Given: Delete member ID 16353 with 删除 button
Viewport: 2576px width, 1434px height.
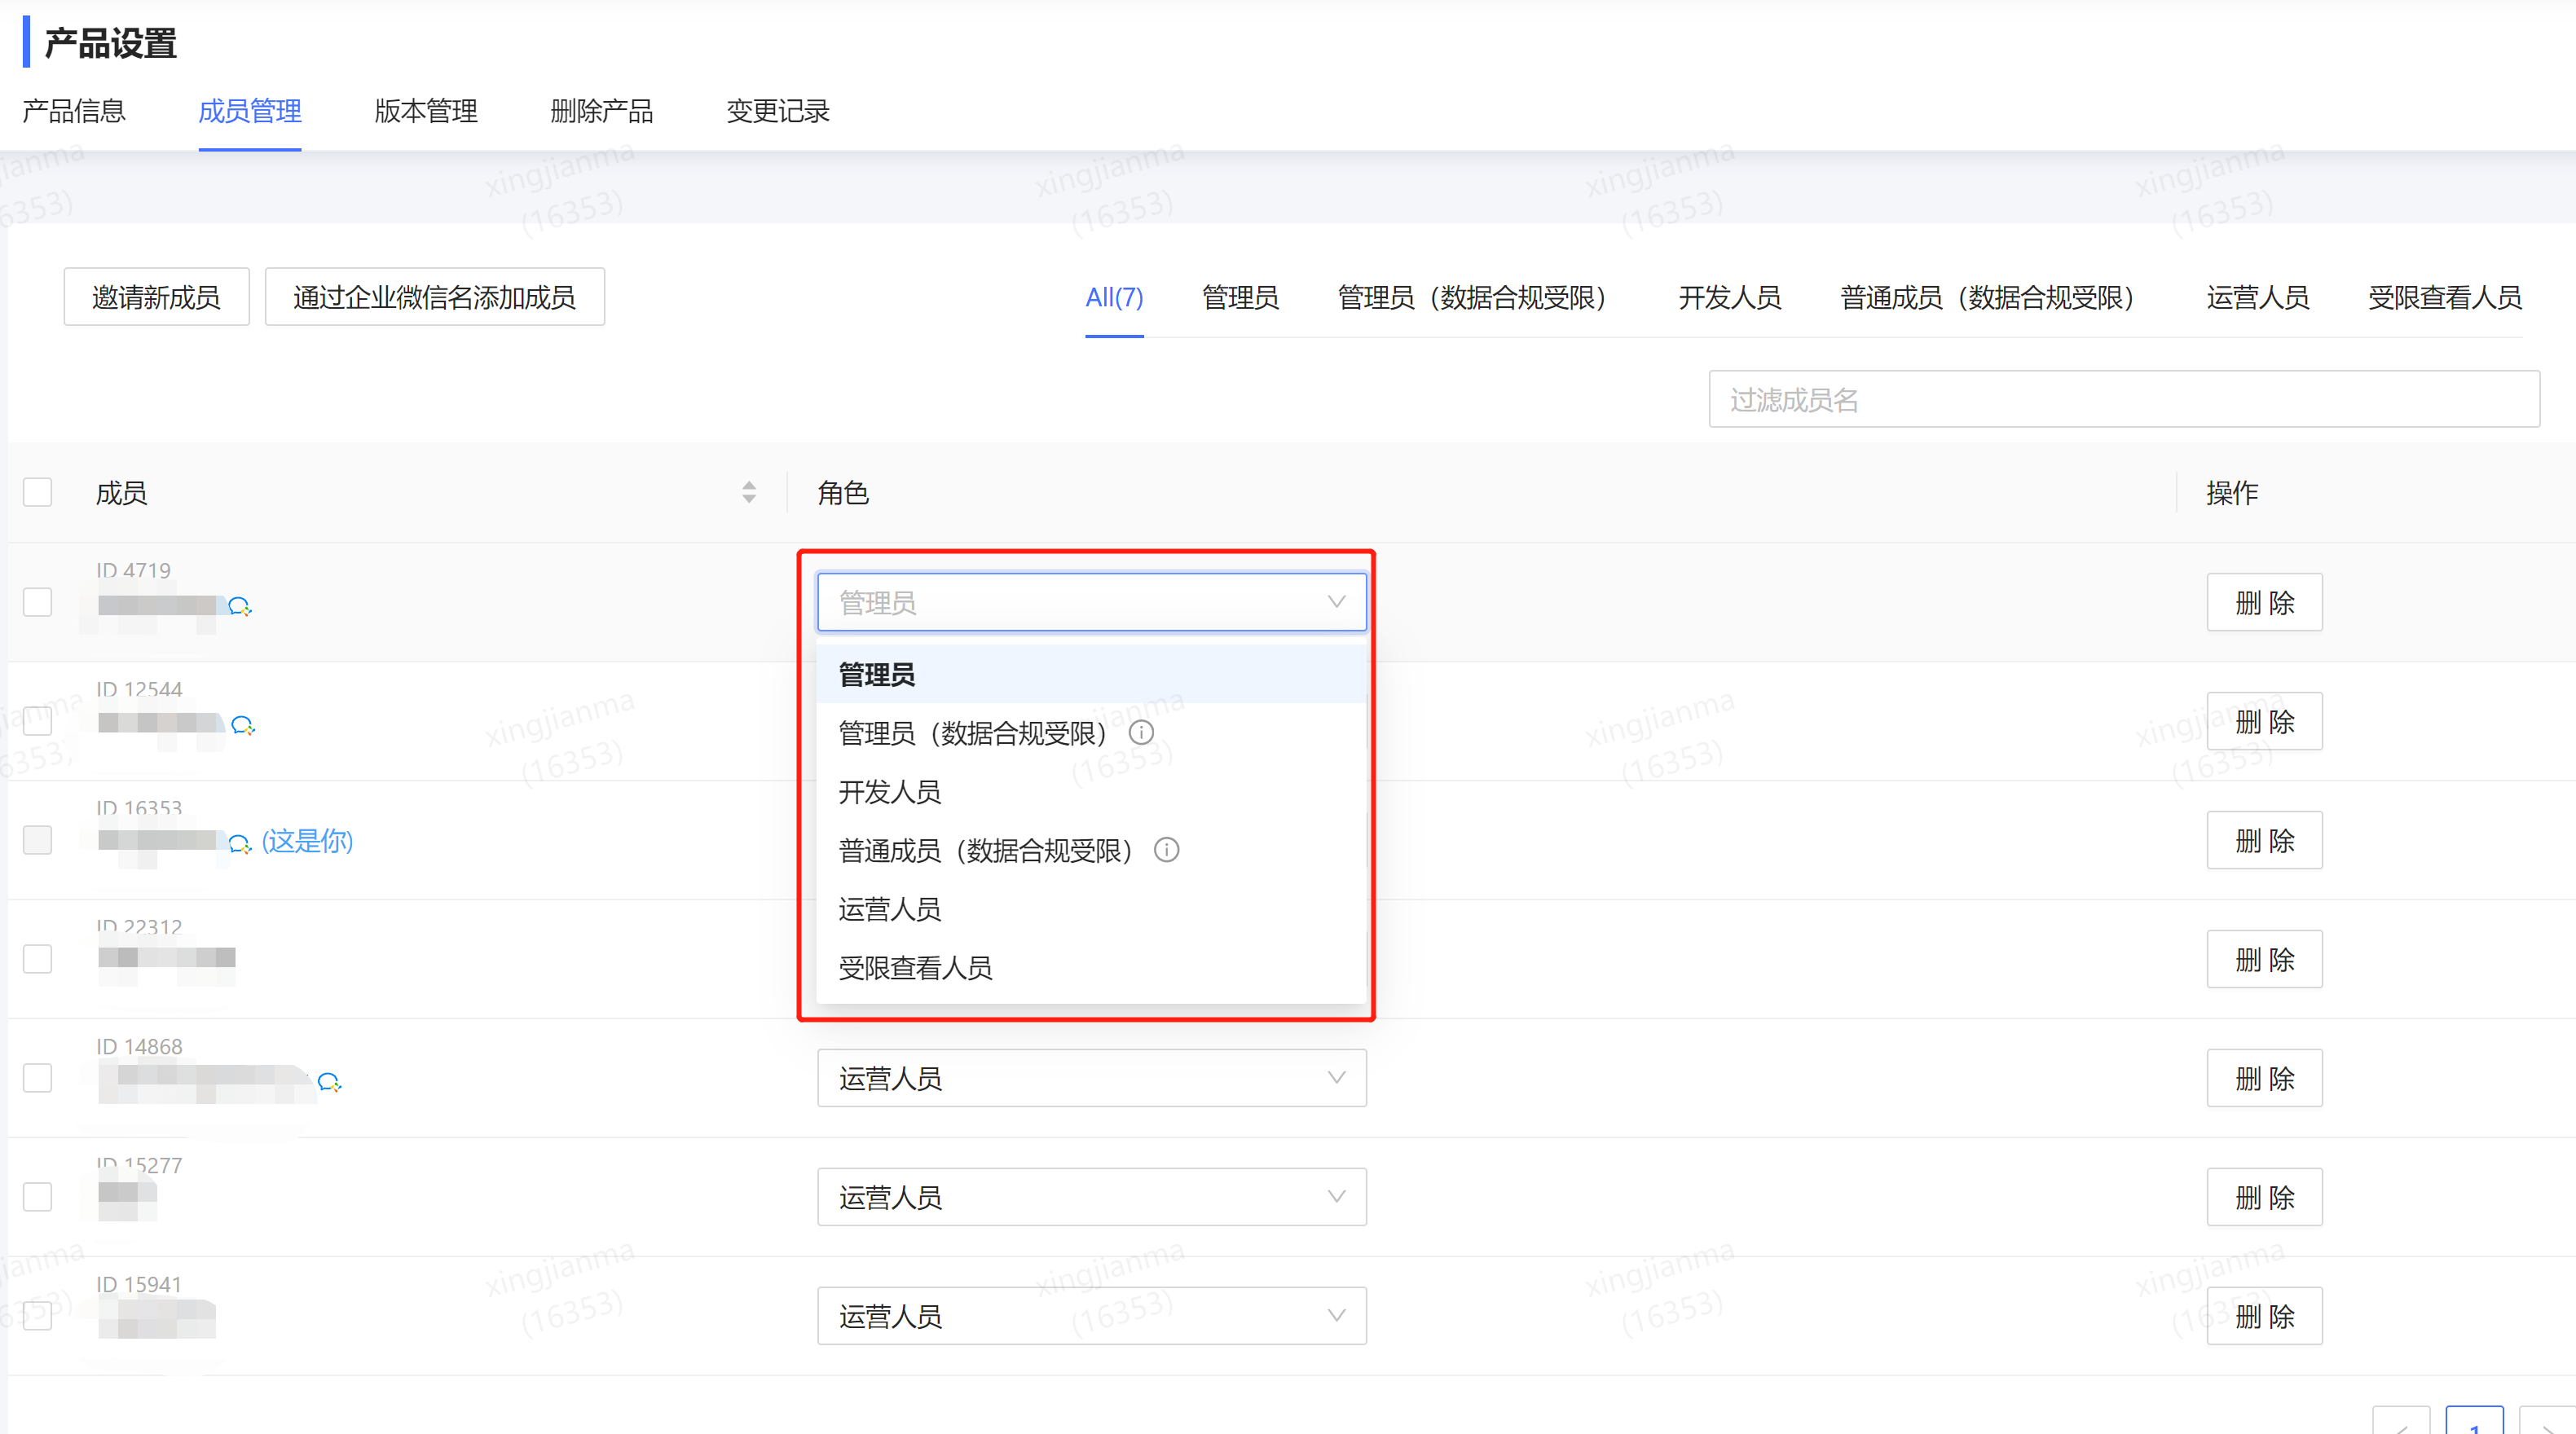Looking at the screenshot, I should point(2265,840).
